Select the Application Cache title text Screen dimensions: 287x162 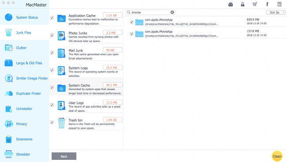[x=82, y=16]
